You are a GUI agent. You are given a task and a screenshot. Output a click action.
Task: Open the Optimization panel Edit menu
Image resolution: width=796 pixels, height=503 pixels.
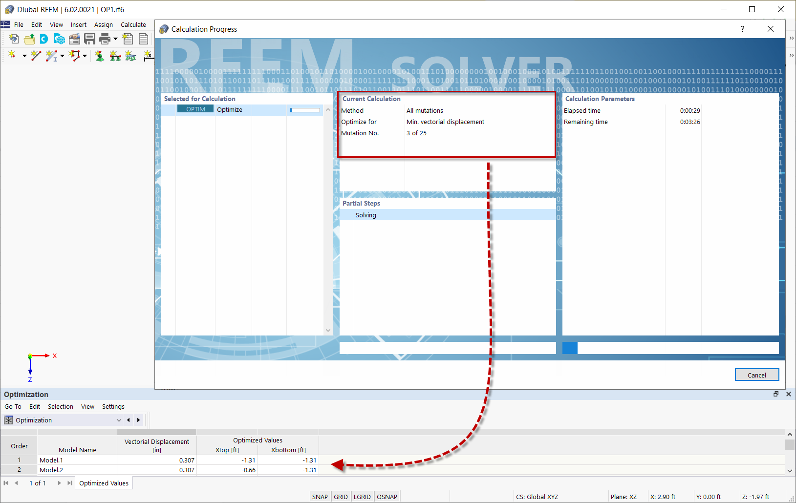click(x=35, y=406)
